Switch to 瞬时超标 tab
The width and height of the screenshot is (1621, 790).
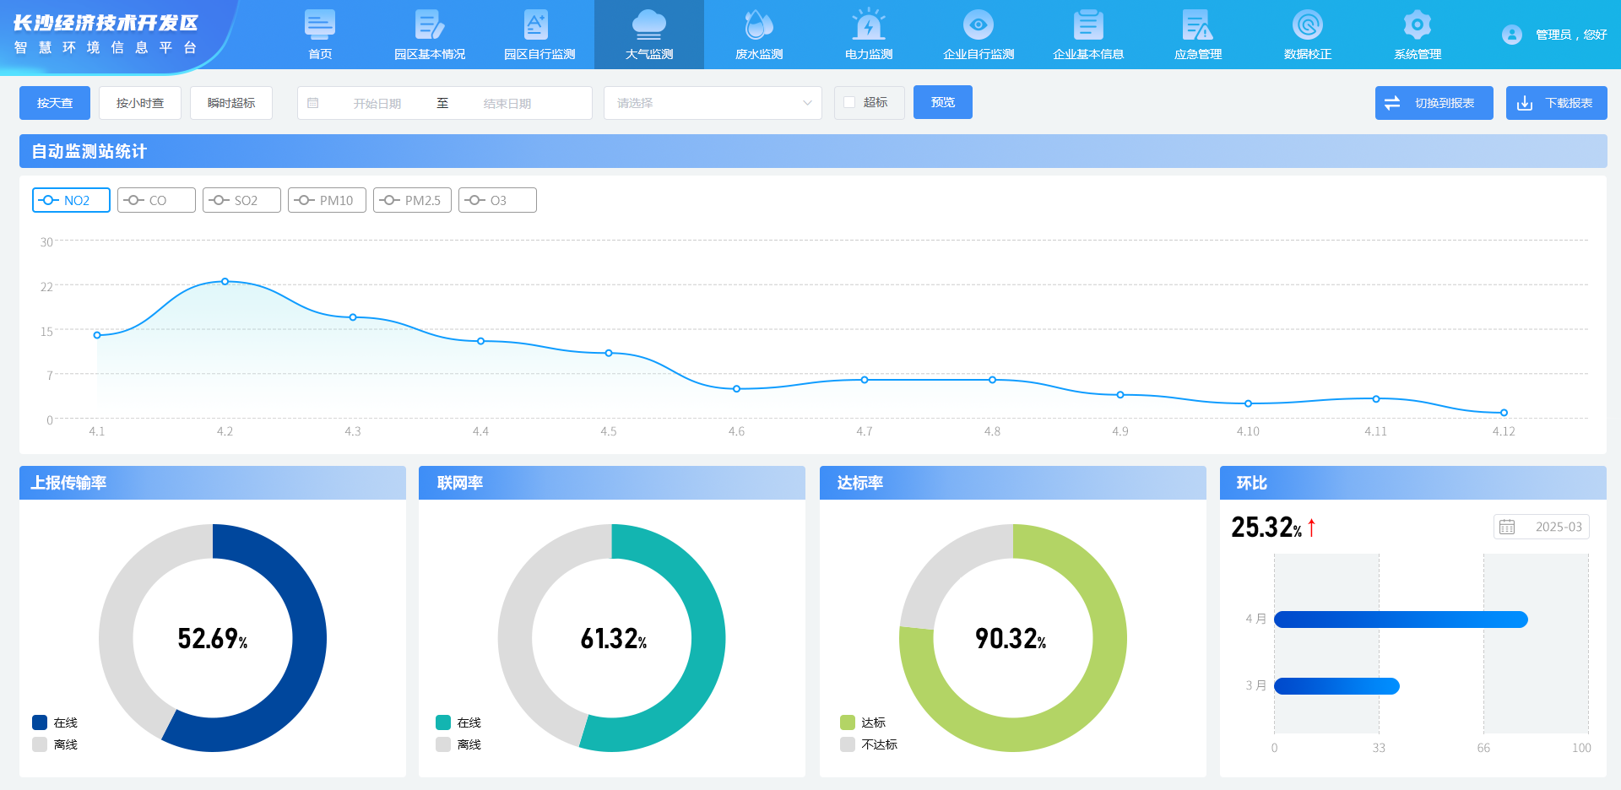(231, 103)
